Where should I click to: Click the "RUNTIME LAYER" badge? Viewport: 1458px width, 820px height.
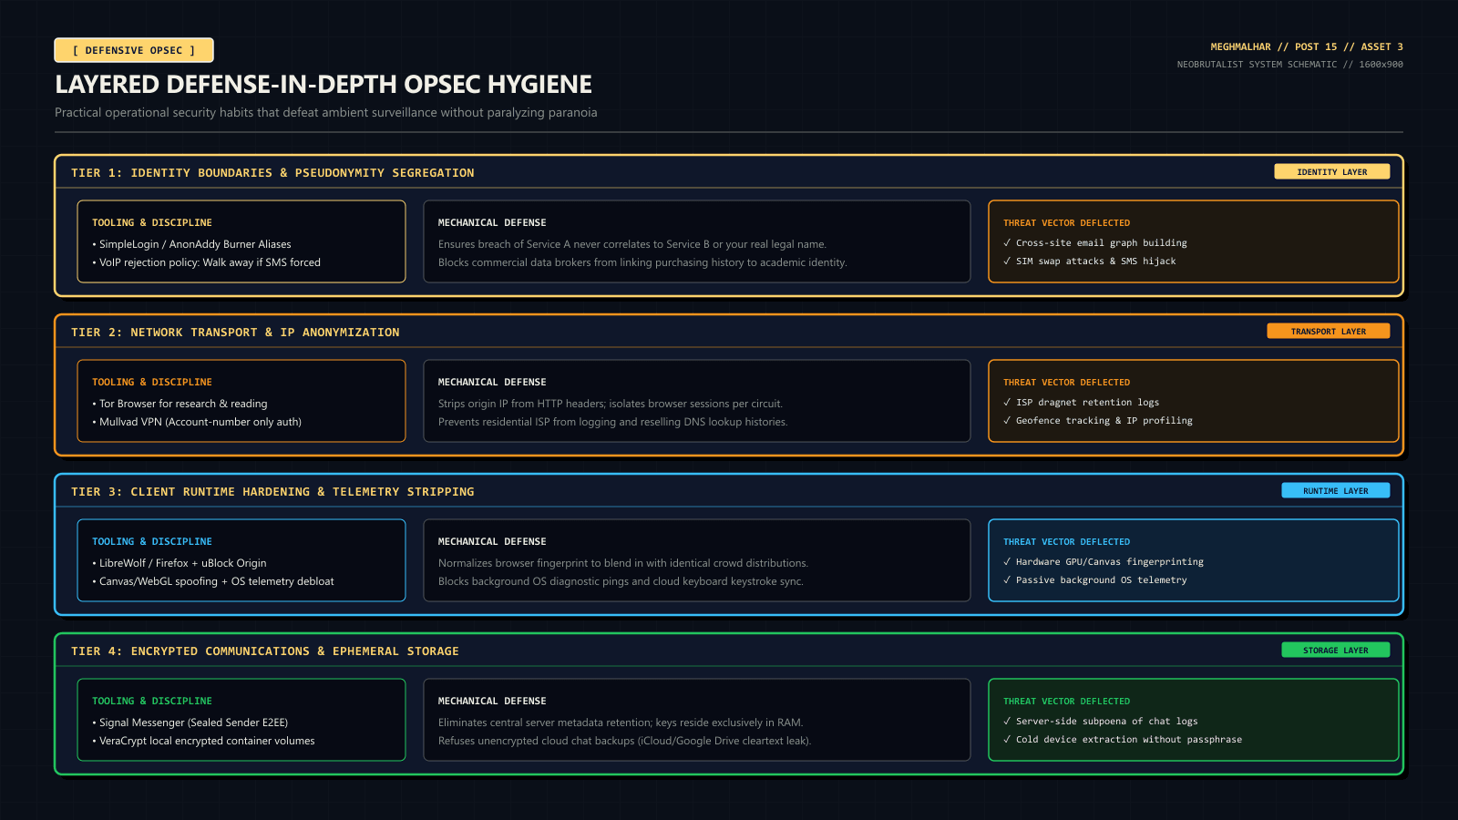tap(1336, 490)
